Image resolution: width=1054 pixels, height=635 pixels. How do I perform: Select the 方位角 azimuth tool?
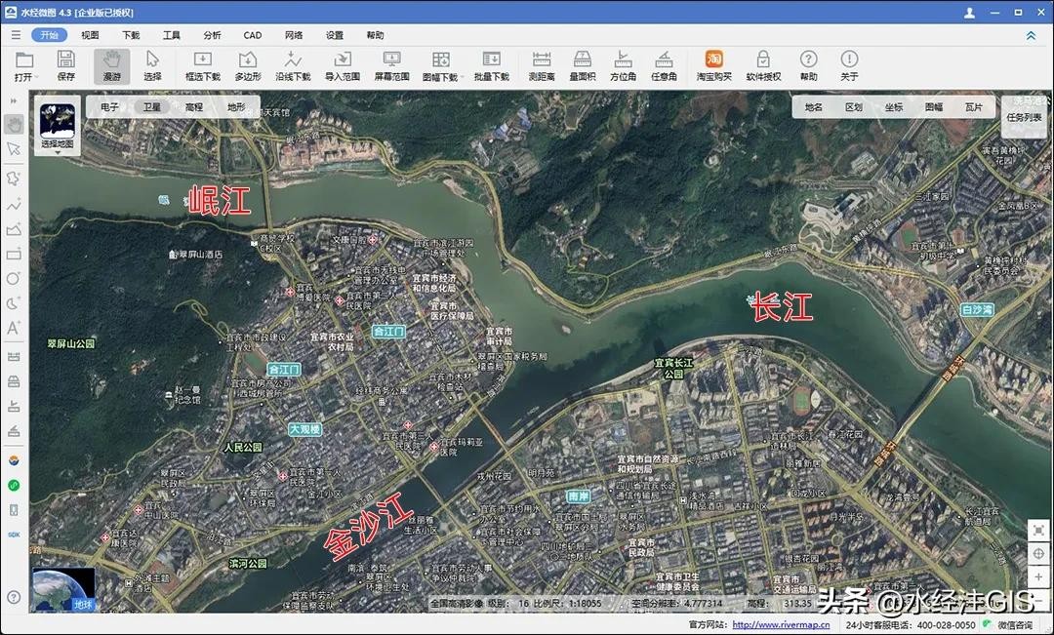pos(623,65)
